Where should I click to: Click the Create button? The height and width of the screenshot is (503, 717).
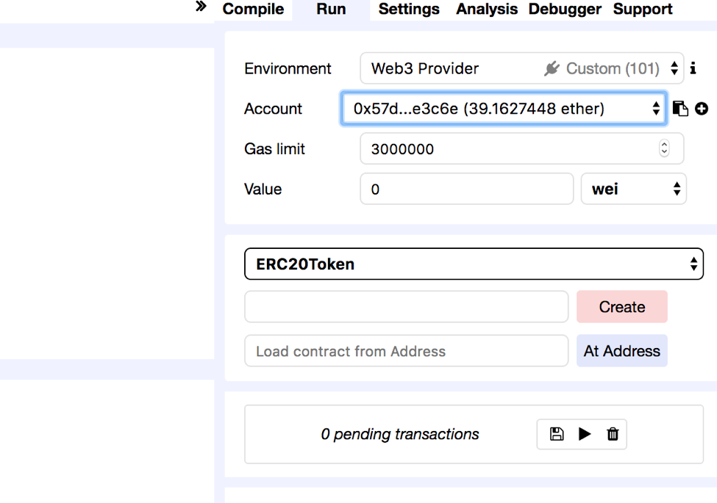coord(622,307)
